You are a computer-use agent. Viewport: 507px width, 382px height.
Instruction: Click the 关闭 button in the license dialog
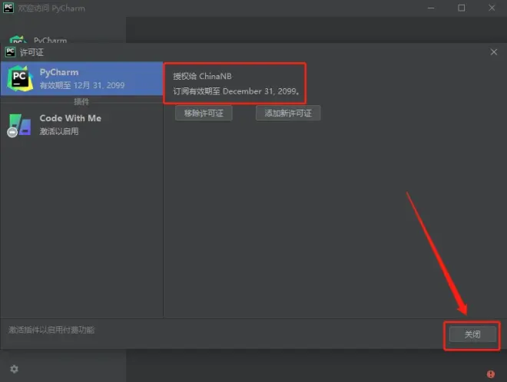pos(472,334)
